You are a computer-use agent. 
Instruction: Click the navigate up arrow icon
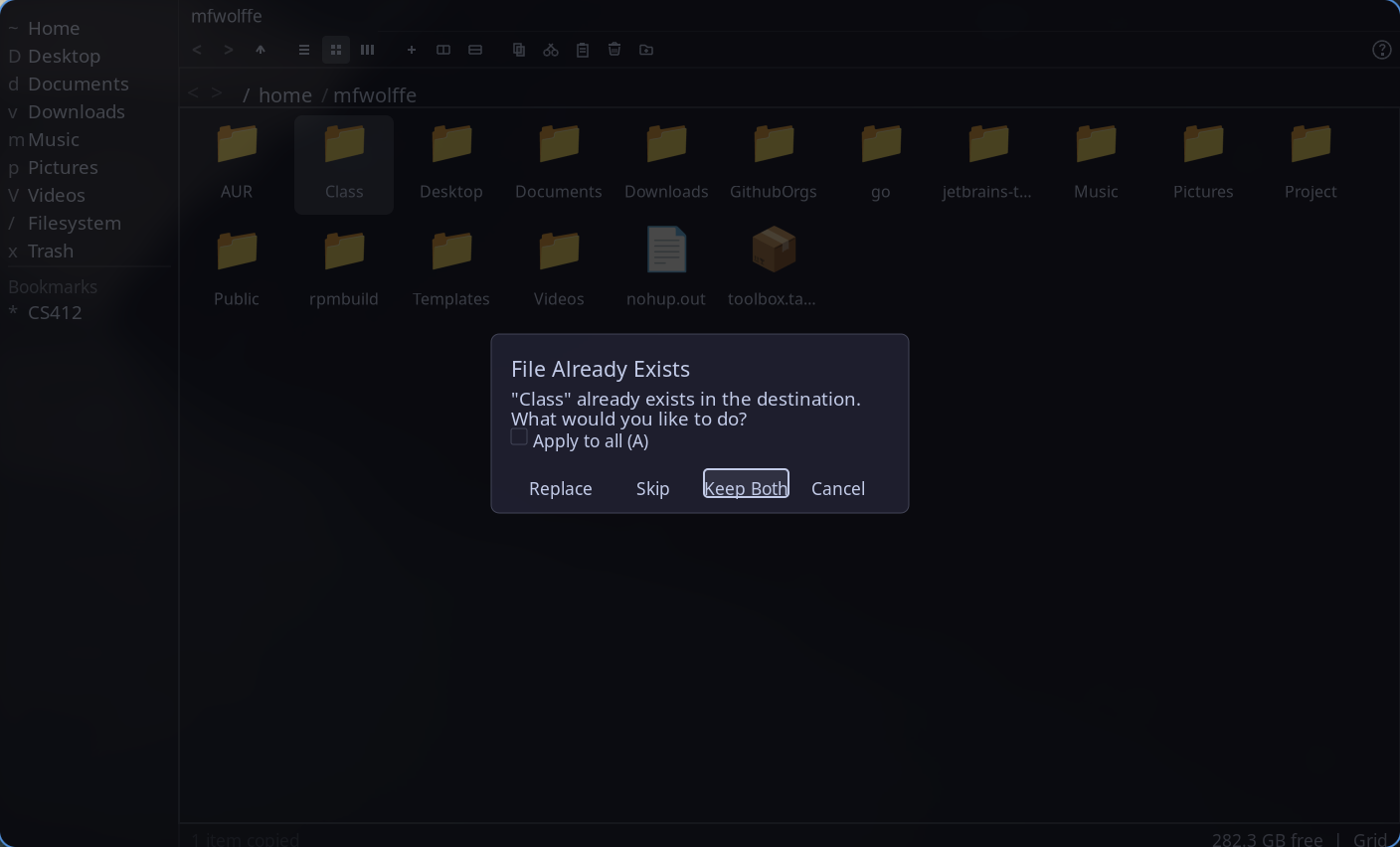click(261, 49)
